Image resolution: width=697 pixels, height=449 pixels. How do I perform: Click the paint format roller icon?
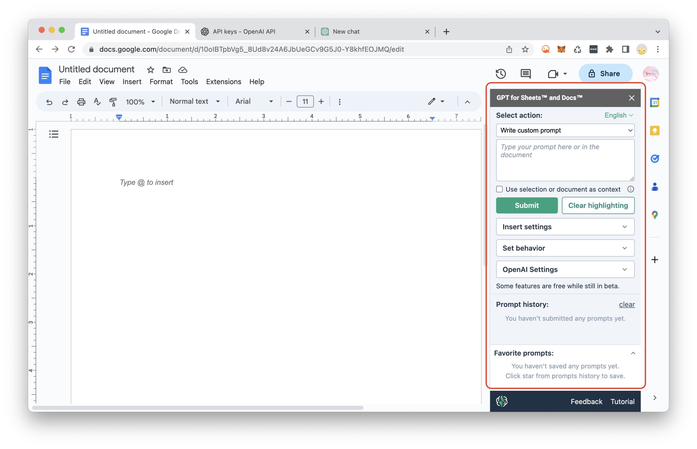click(x=113, y=102)
